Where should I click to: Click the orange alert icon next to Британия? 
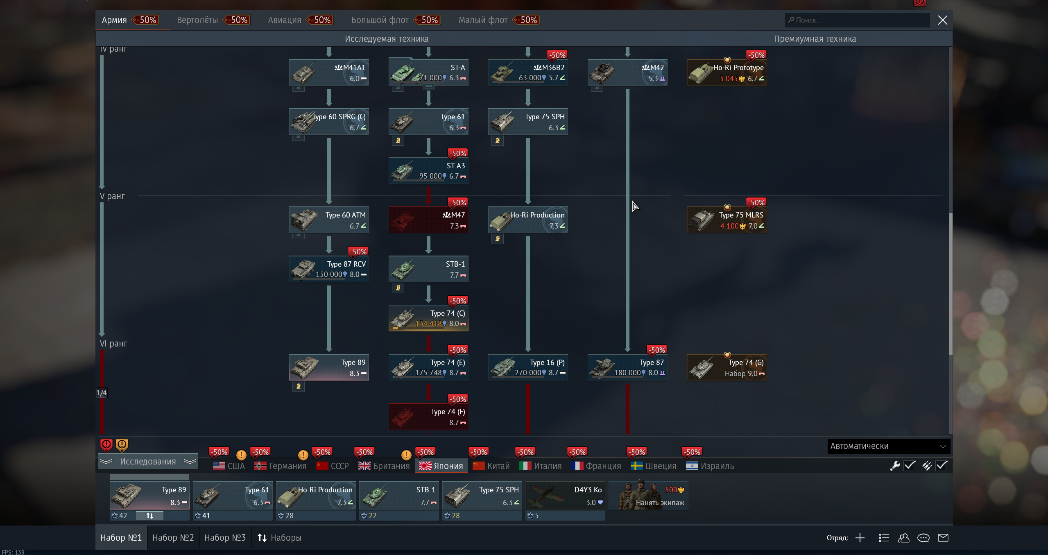(x=406, y=455)
